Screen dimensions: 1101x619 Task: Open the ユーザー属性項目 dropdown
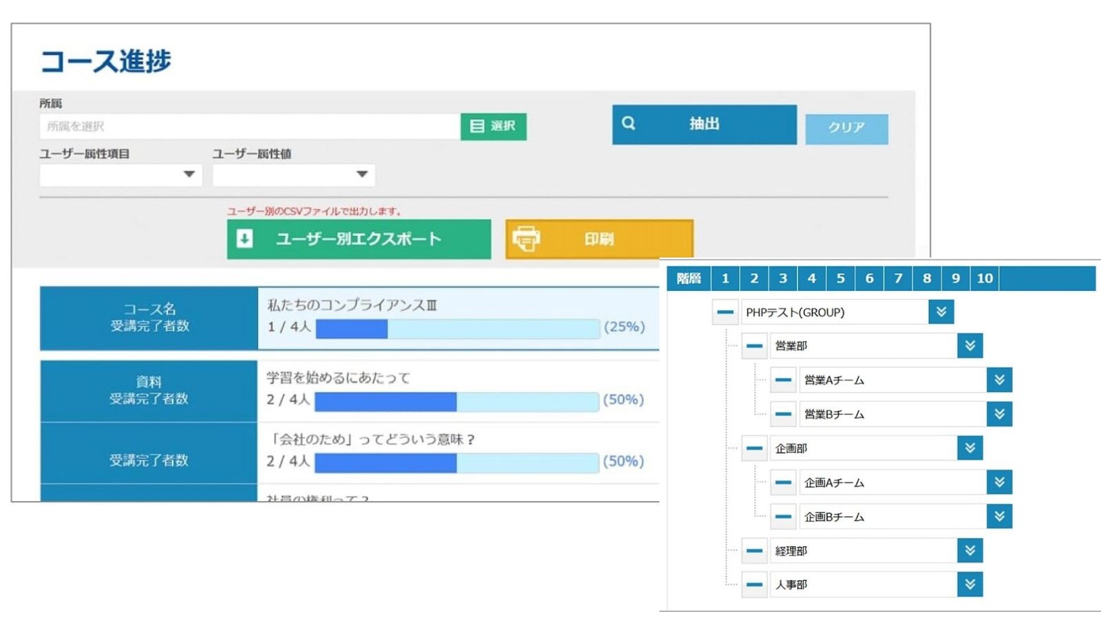pyautogui.click(x=120, y=175)
